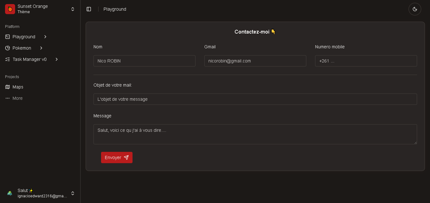Open the Maps project item
This screenshot has width=430, height=203.
(18, 87)
